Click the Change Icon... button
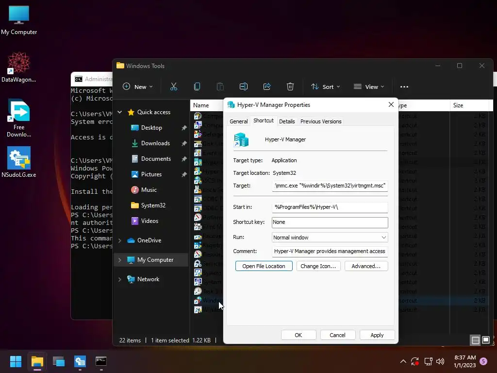Screen dimensions: 497x373 pos(318,266)
